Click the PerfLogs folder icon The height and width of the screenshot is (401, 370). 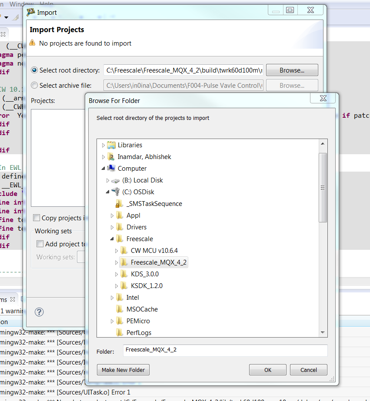pos(120,332)
